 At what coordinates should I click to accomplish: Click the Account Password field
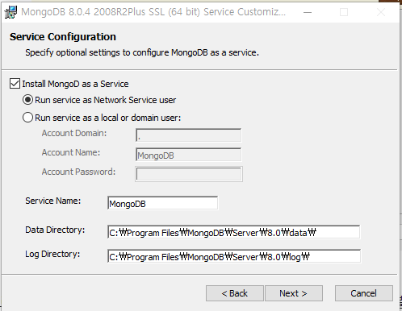point(189,174)
